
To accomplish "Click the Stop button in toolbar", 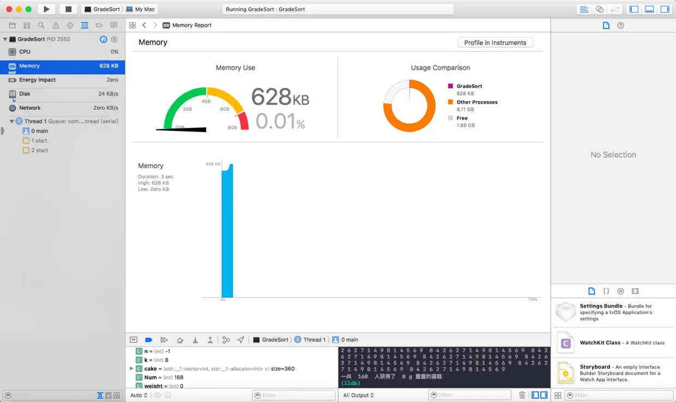I will click(68, 9).
